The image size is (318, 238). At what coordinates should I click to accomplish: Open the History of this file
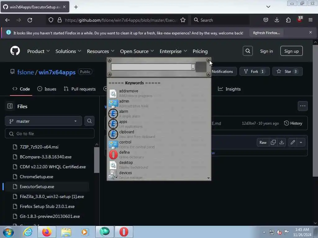[x=293, y=123]
